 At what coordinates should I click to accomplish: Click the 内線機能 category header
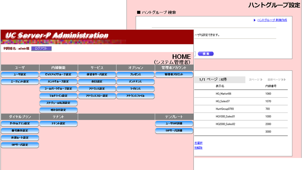point(58,68)
